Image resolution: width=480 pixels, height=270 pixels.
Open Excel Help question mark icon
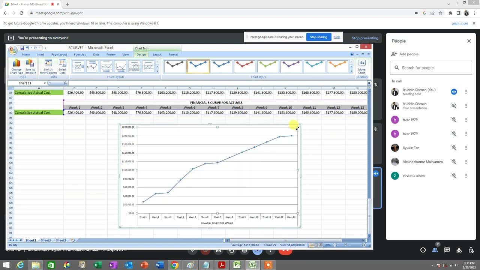click(x=352, y=54)
